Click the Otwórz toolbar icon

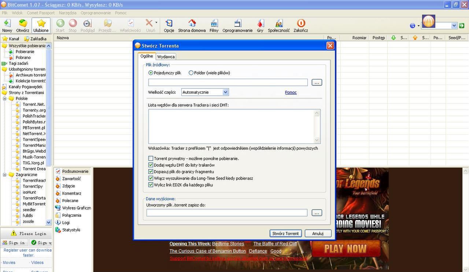click(x=23, y=26)
